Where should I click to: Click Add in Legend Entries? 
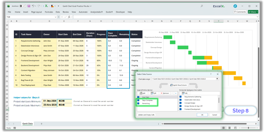tap(142, 93)
